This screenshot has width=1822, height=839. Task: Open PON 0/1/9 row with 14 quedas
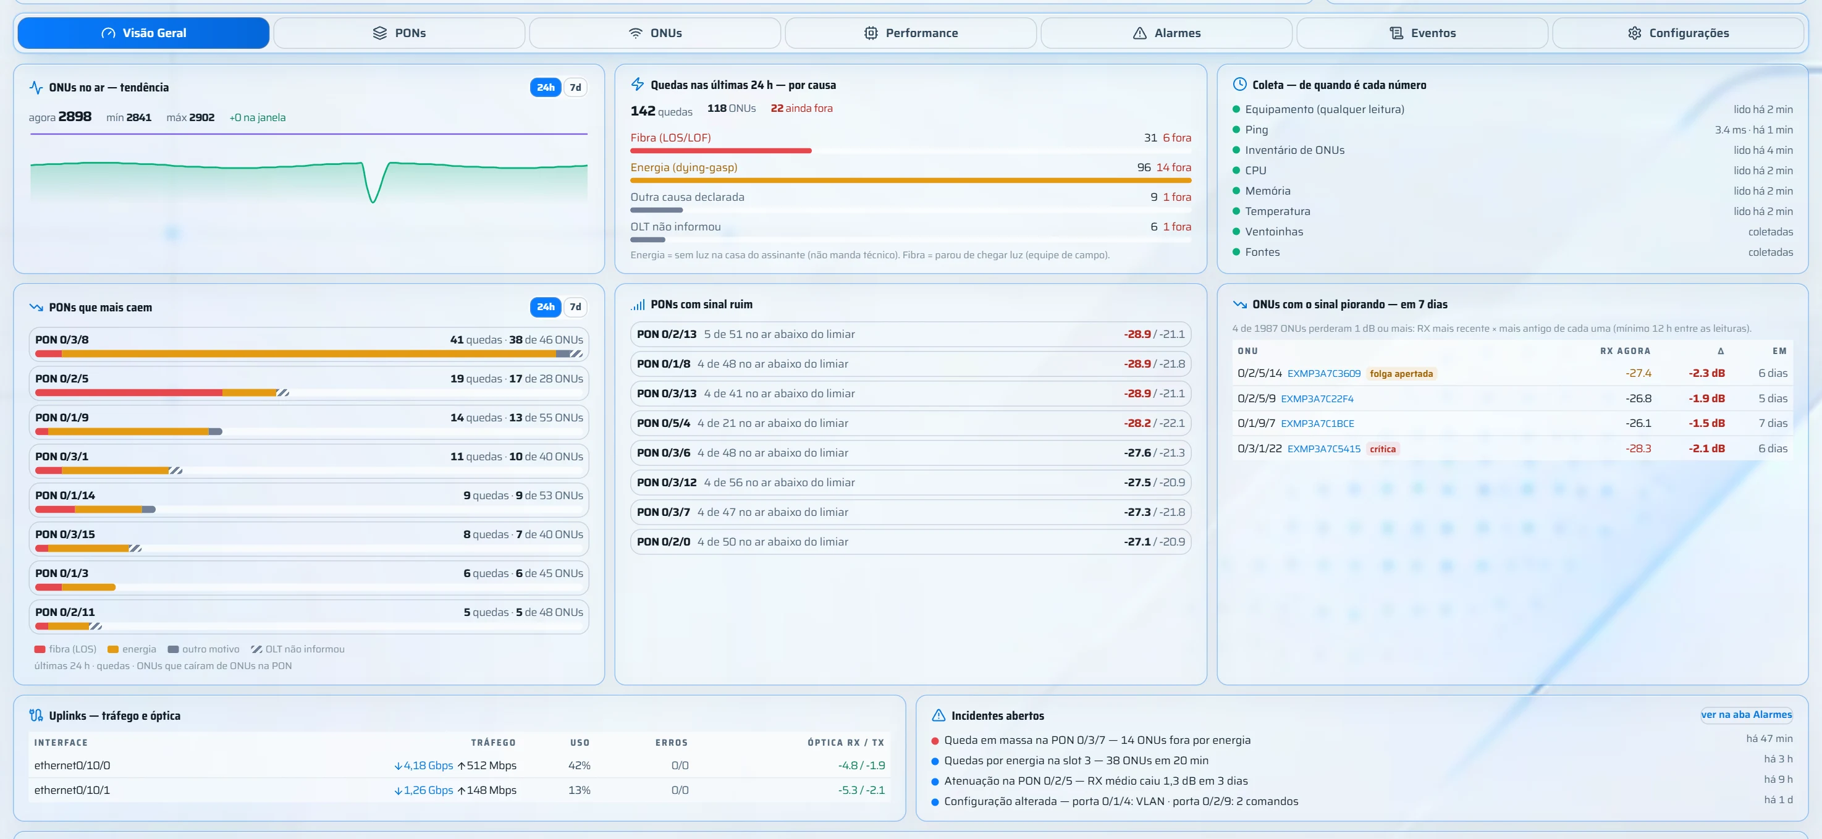point(309,423)
